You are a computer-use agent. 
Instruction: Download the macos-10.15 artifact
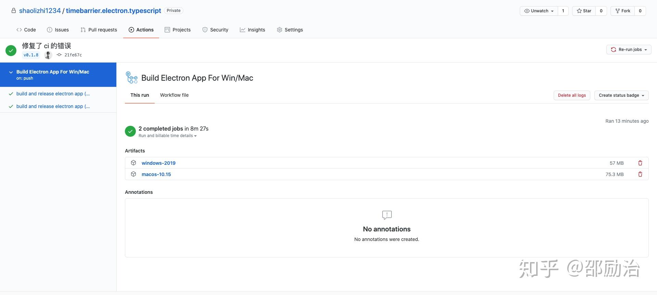[156, 174]
